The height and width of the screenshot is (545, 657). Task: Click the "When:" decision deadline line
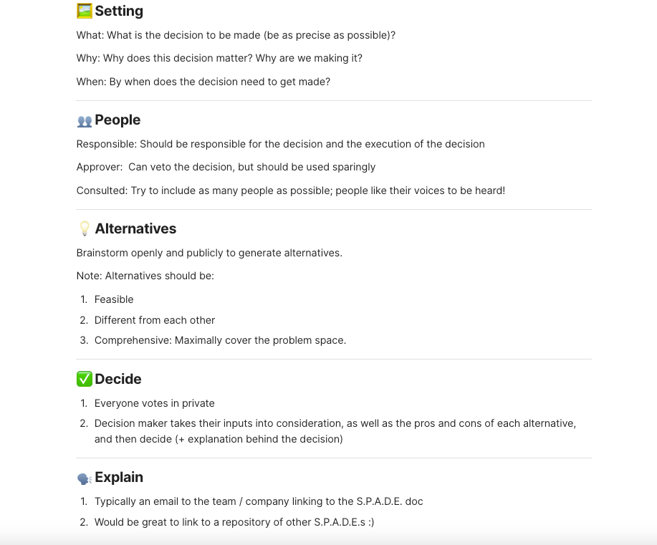[x=203, y=82]
